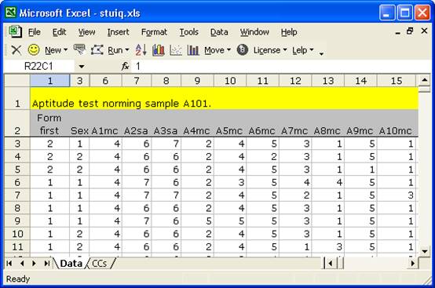Click the License toolbar button

[270, 50]
